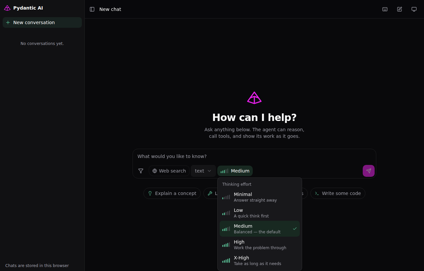This screenshot has height=271, width=424.
Task: Click the How can I help heading
Action: tap(254, 117)
